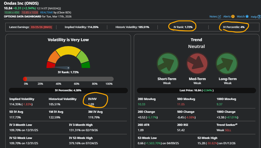Open the Notes edit icon

click(220, 17)
